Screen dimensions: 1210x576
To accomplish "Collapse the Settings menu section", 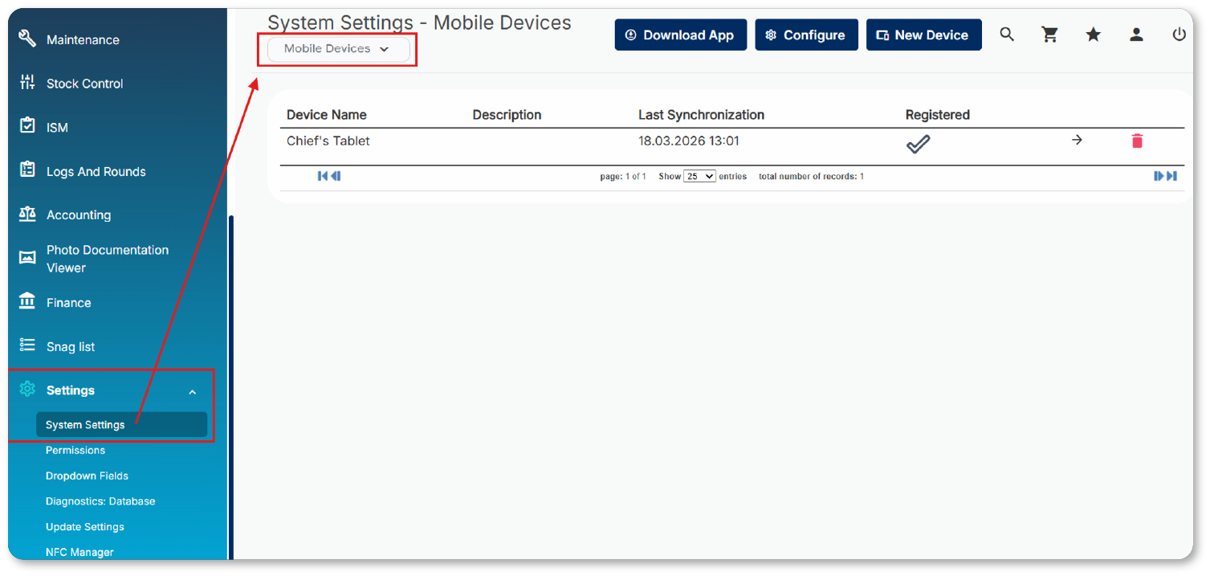I will click(x=192, y=392).
